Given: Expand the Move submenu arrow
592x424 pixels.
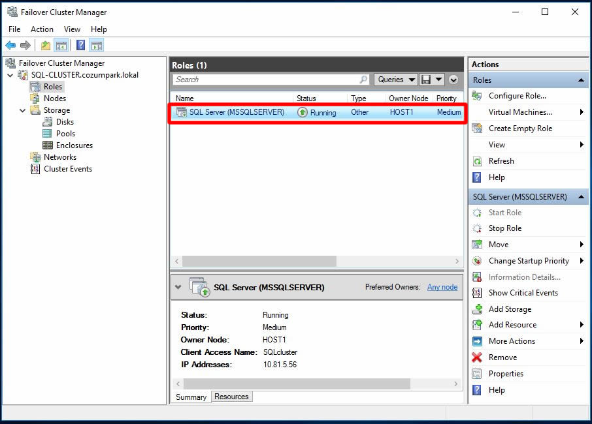Looking at the screenshot, I should click(581, 245).
